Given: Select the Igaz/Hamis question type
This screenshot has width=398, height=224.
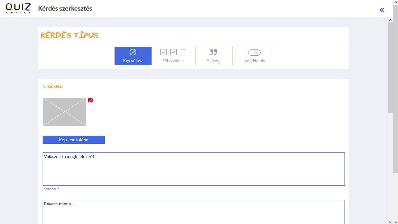Looking at the screenshot, I should coord(254,56).
